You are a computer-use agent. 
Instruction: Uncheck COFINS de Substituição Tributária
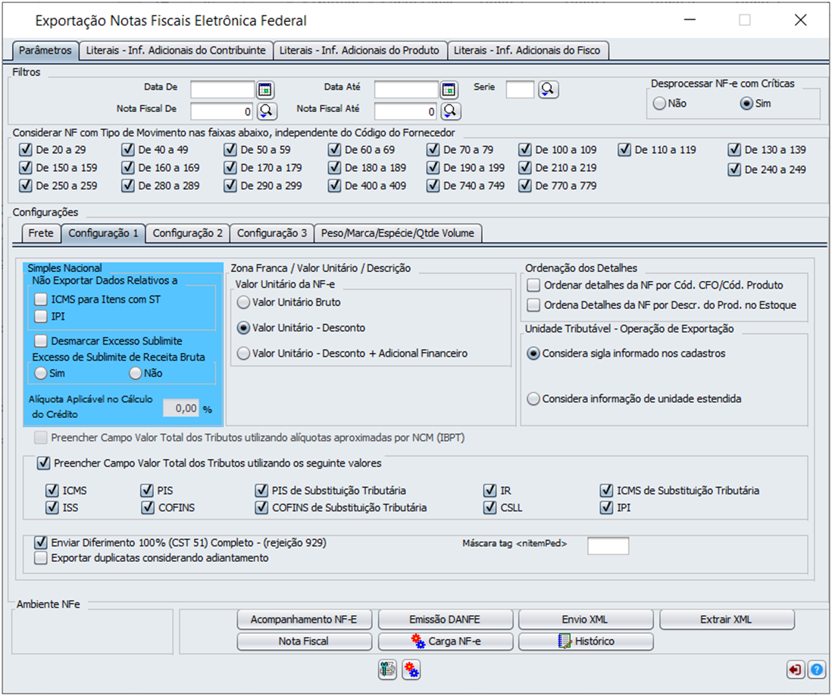coord(261,507)
